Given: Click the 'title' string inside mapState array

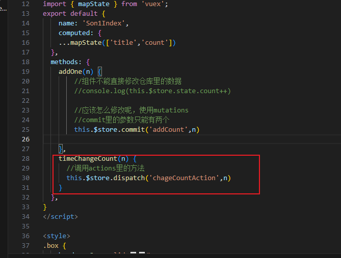Looking at the screenshot, I should (123, 43).
